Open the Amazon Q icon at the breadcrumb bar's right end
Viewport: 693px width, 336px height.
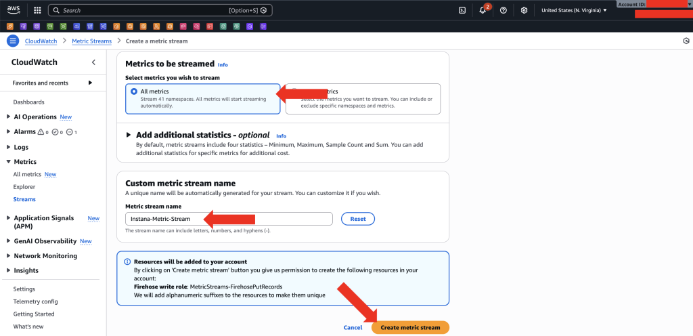coord(686,41)
